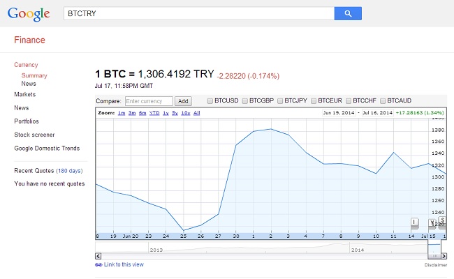This screenshot has height=279, width=454.
Task: Set chart zoom to 6m
Action: click(142, 113)
